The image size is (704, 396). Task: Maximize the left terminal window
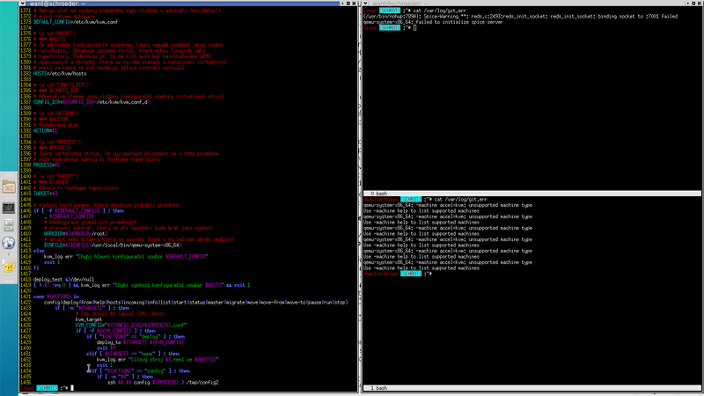click(x=348, y=4)
